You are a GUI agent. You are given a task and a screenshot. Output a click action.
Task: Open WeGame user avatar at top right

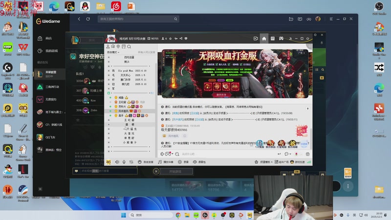point(318,19)
